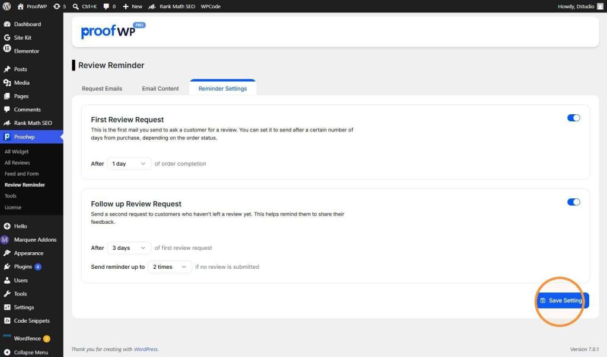
Task: Open WPCode in the admin bar
Action: (210, 7)
